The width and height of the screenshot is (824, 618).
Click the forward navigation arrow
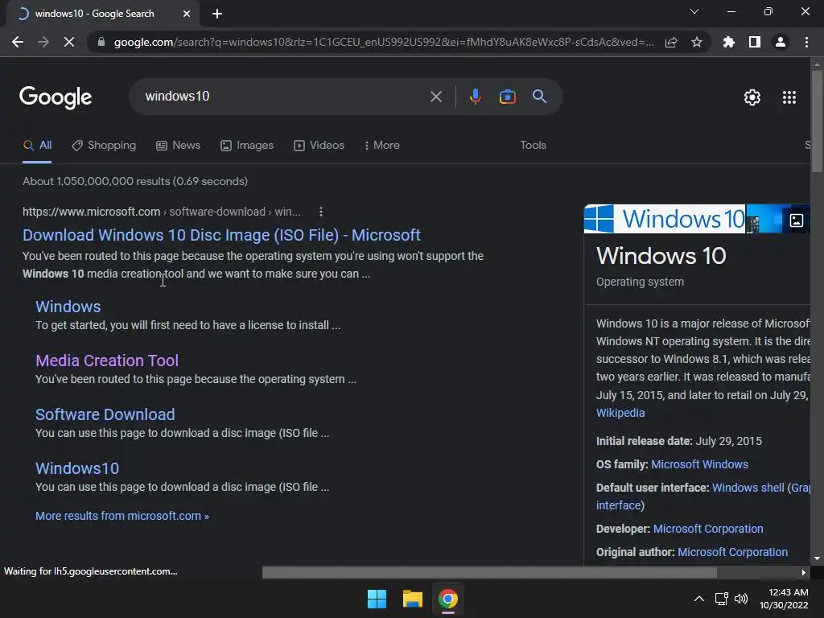pyautogui.click(x=43, y=42)
